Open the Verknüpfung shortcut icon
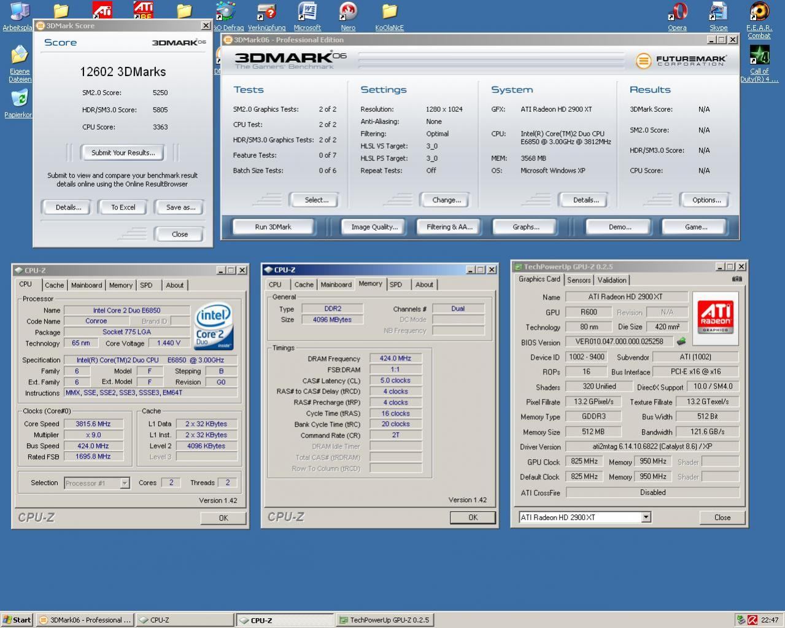 [266, 12]
